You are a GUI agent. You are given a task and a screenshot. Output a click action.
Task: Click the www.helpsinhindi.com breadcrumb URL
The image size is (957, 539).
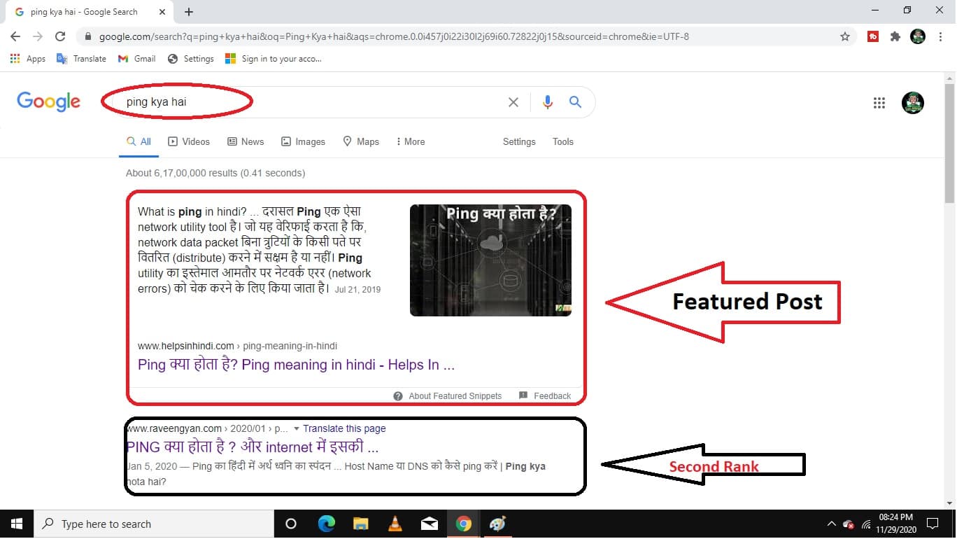pos(237,346)
